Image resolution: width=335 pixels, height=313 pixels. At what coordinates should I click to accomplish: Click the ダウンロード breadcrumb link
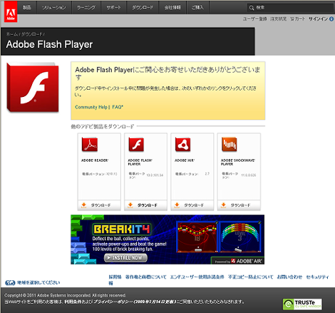[x=32, y=34]
